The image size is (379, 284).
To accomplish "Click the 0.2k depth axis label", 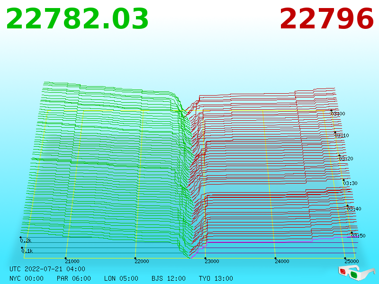I will coord(26,241).
